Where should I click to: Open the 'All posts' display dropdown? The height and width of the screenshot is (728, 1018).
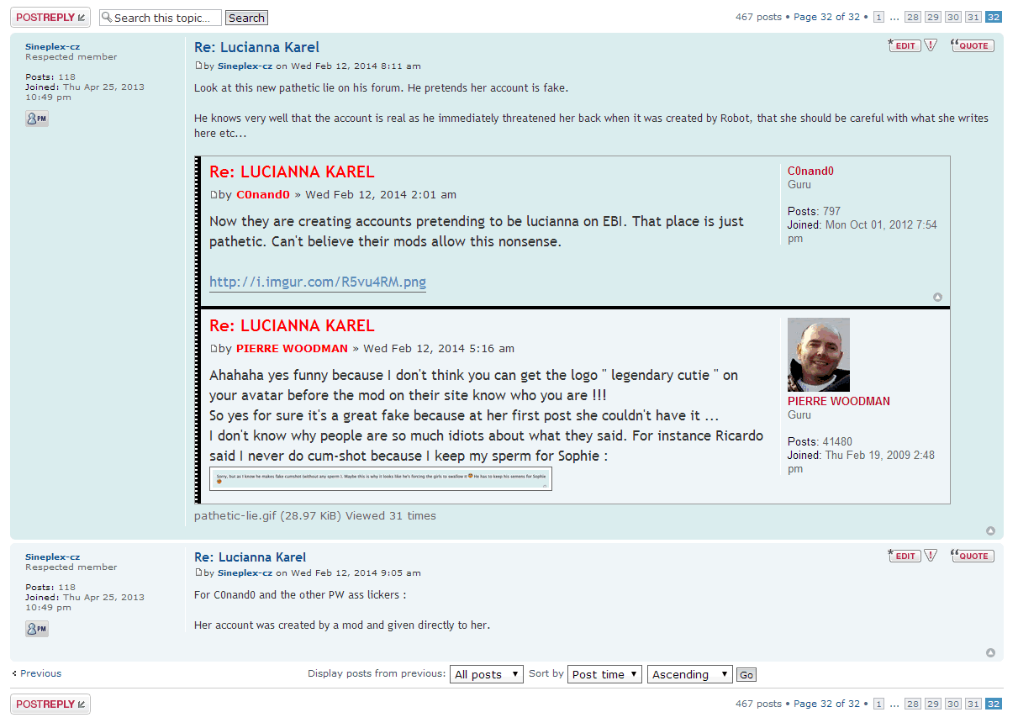tap(487, 674)
